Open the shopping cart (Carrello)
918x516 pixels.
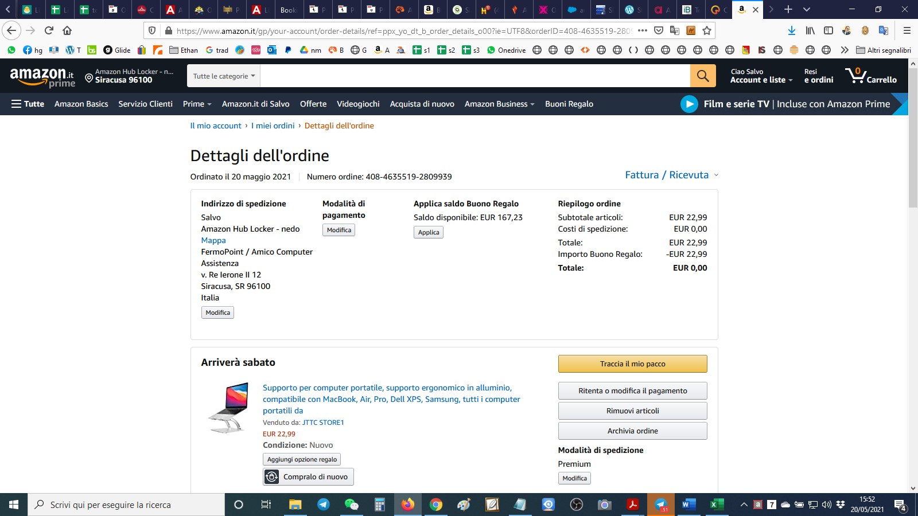871,76
